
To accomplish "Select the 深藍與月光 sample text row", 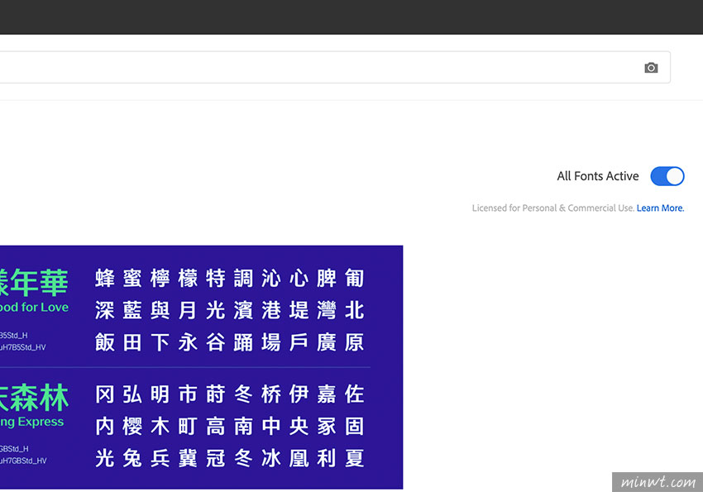I will (x=229, y=310).
